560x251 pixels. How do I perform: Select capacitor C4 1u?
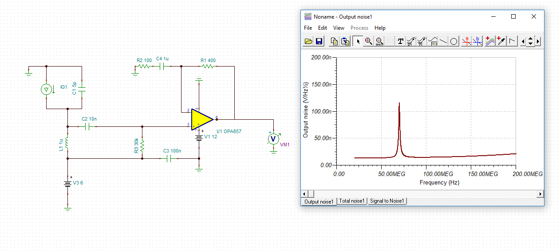(x=162, y=67)
